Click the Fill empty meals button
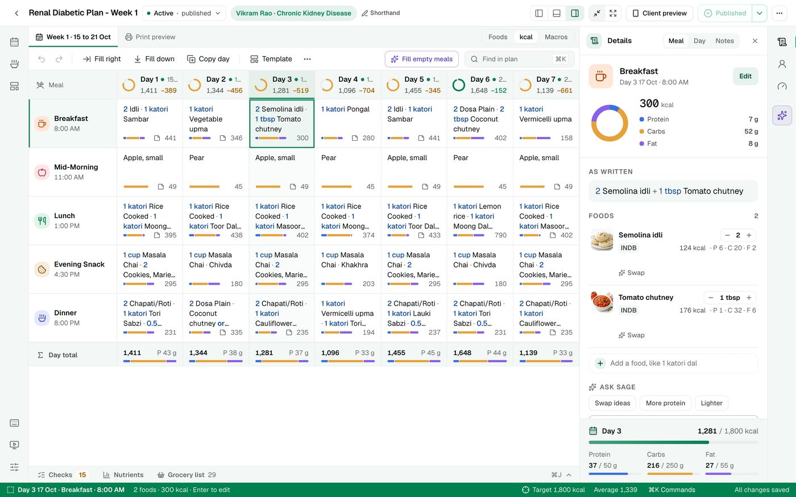796x497 pixels. (x=422, y=59)
